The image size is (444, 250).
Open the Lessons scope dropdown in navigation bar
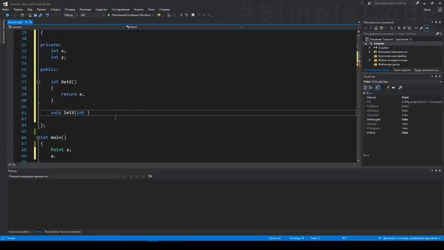[66, 27]
